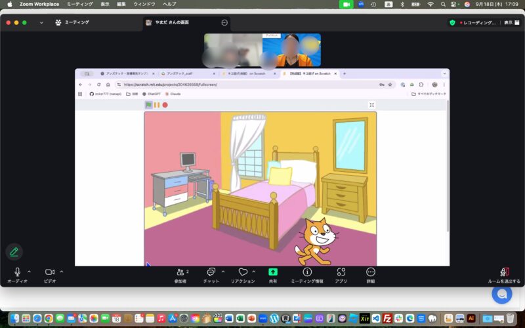Viewport: 525px width, 328px height.
Task: Open the 参加者 participants panel
Action: 180,272
